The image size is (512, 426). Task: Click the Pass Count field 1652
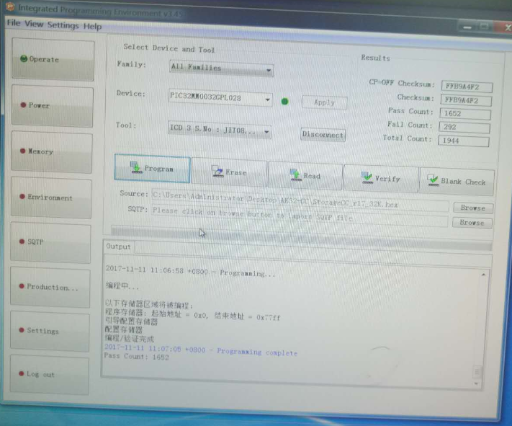(x=465, y=114)
